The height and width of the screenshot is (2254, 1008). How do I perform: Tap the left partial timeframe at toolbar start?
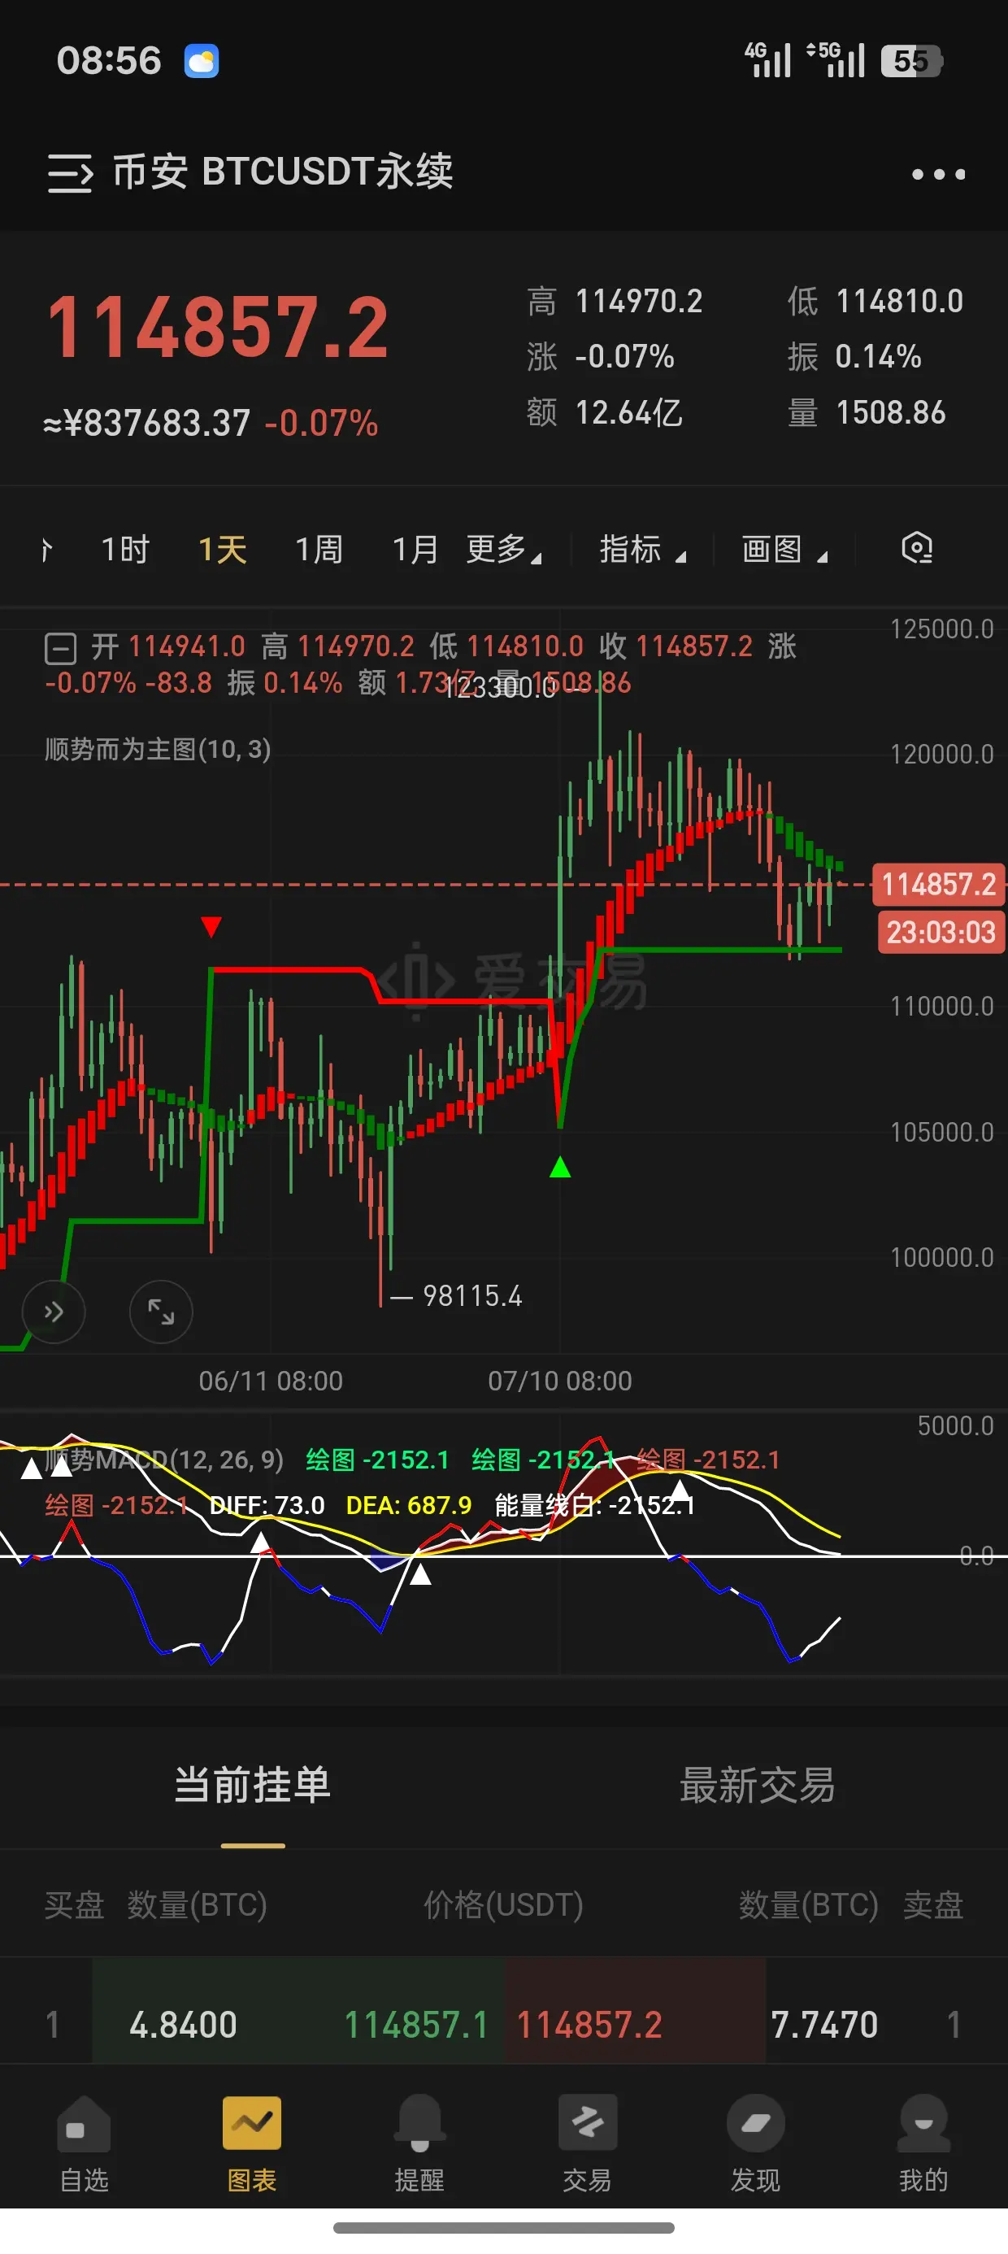pyautogui.click(x=47, y=550)
